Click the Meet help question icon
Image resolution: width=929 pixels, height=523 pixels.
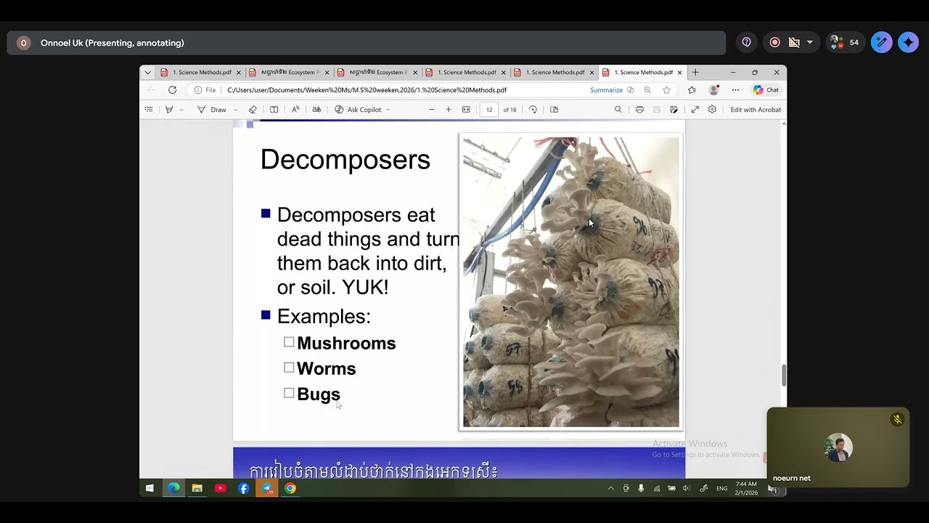[746, 43]
